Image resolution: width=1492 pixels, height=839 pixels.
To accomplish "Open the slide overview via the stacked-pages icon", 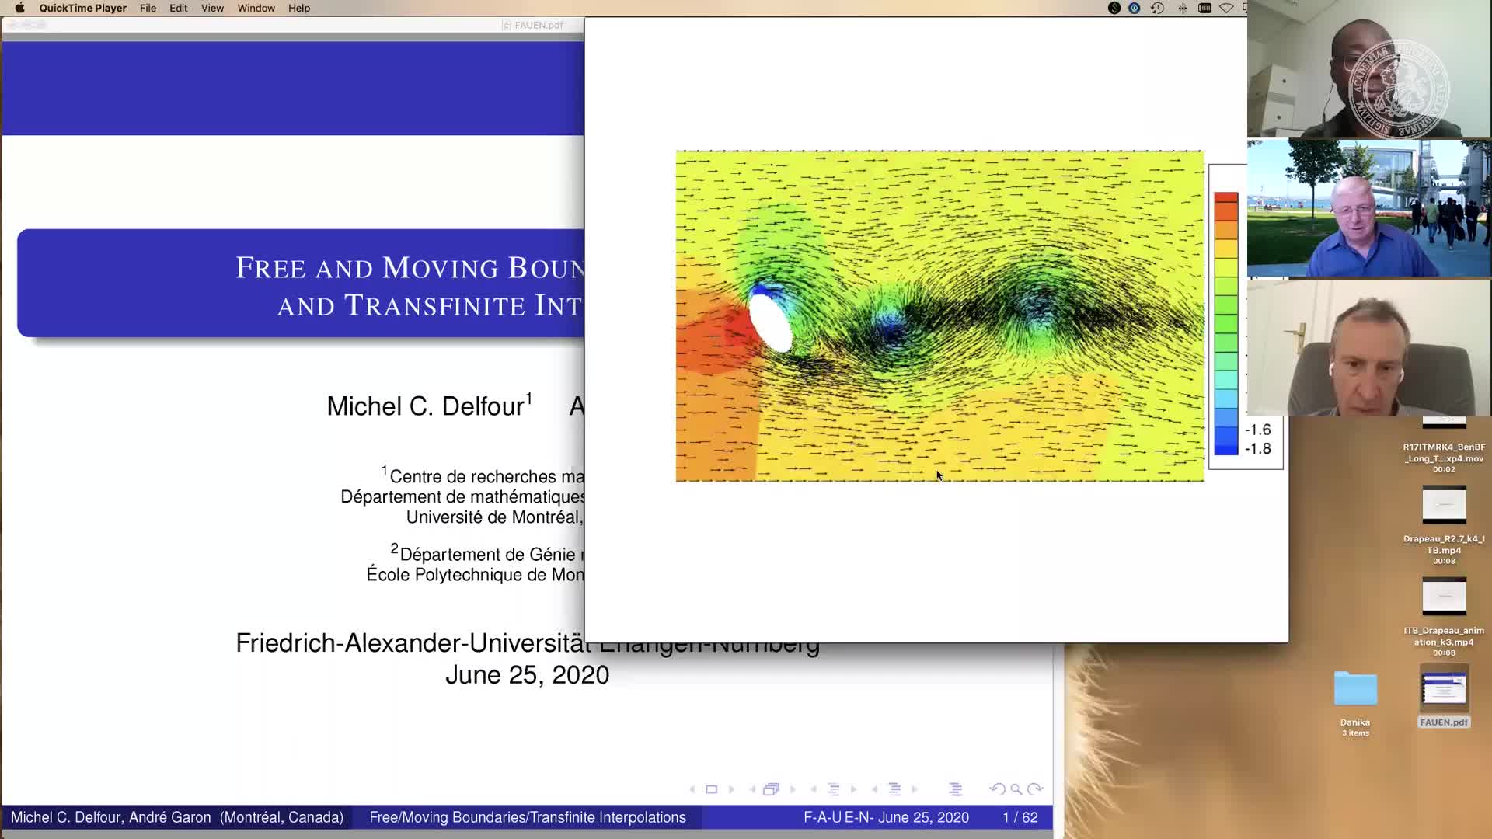I will click(772, 789).
